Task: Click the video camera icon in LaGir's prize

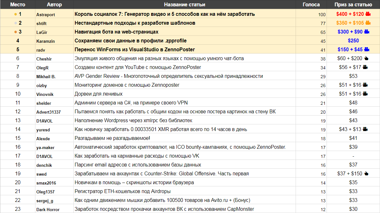Action: tap(367, 32)
